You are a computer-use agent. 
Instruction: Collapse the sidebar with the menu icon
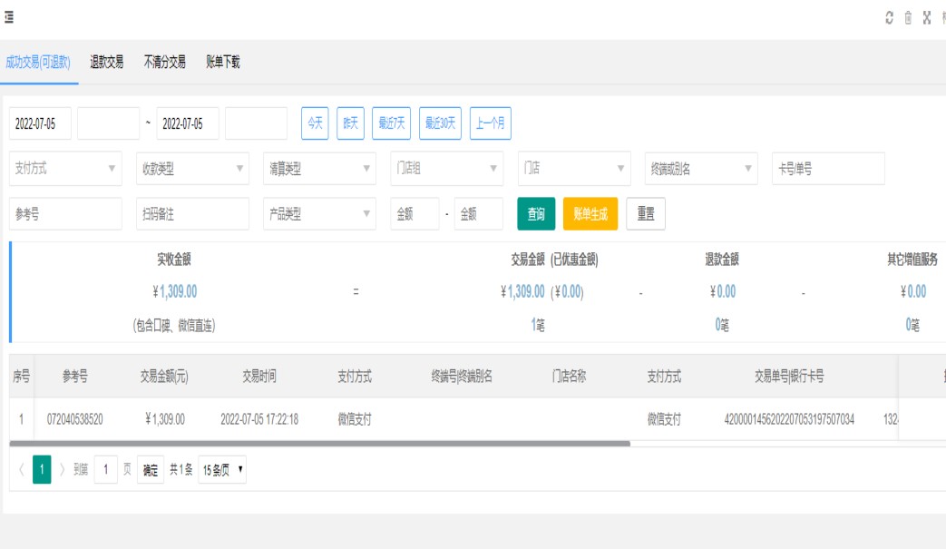point(8,18)
